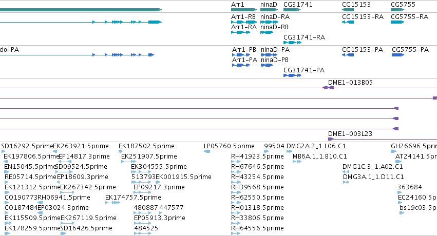Open the EK267342.5prime EST
Screen dimensions: 437x236
coord(88,187)
